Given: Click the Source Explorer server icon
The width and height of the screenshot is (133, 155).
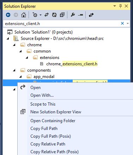Looking at the screenshot, I should coord(16,38).
